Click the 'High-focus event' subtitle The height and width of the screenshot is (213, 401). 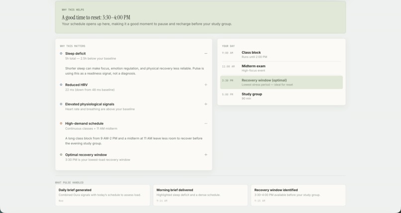click(253, 71)
